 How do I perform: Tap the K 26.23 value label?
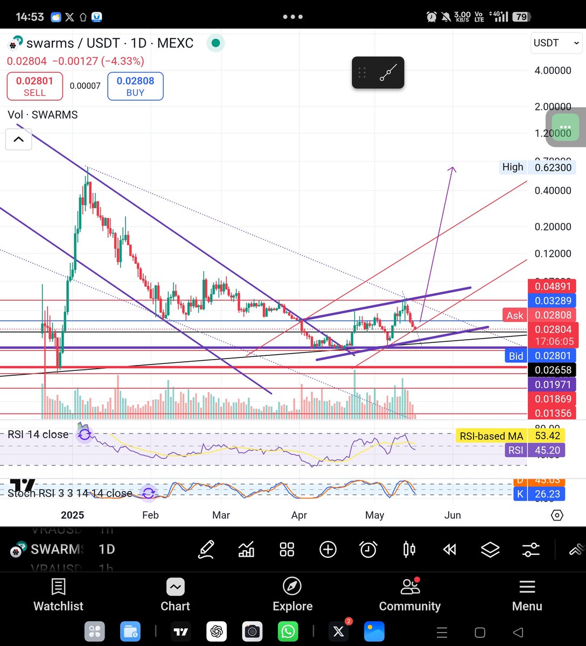[x=540, y=494]
